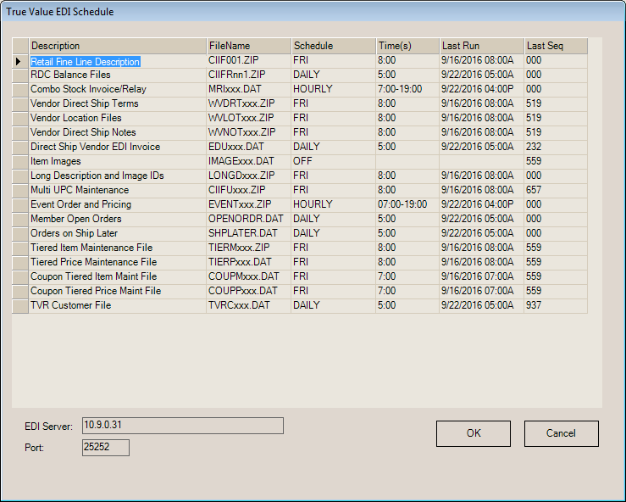Select the Item Images description cell
626x502 pixels.
pyautogui.click(x=118, y=161)
